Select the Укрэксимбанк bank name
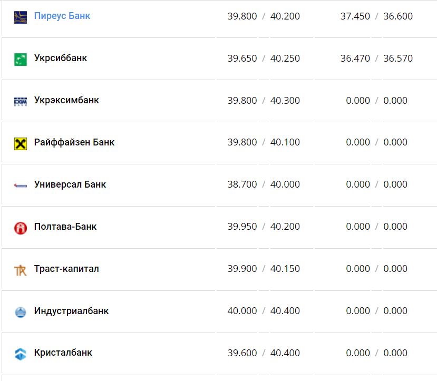 (x=66, y=100)
